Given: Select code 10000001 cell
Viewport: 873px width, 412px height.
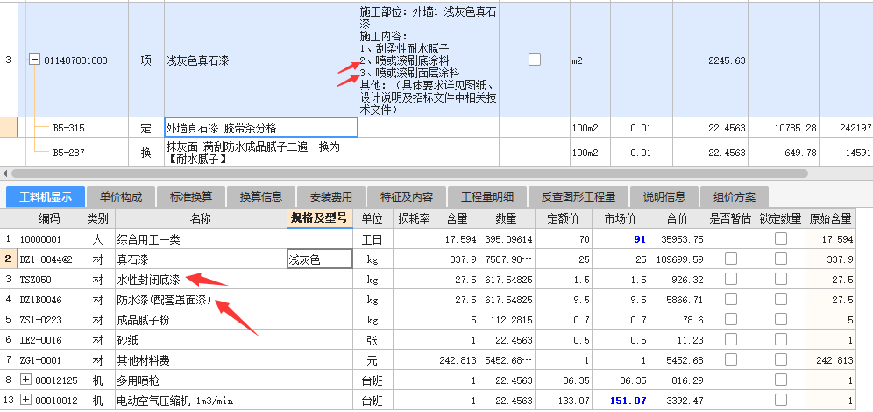Looking at the screenshot, I should [x=50, y=239].
